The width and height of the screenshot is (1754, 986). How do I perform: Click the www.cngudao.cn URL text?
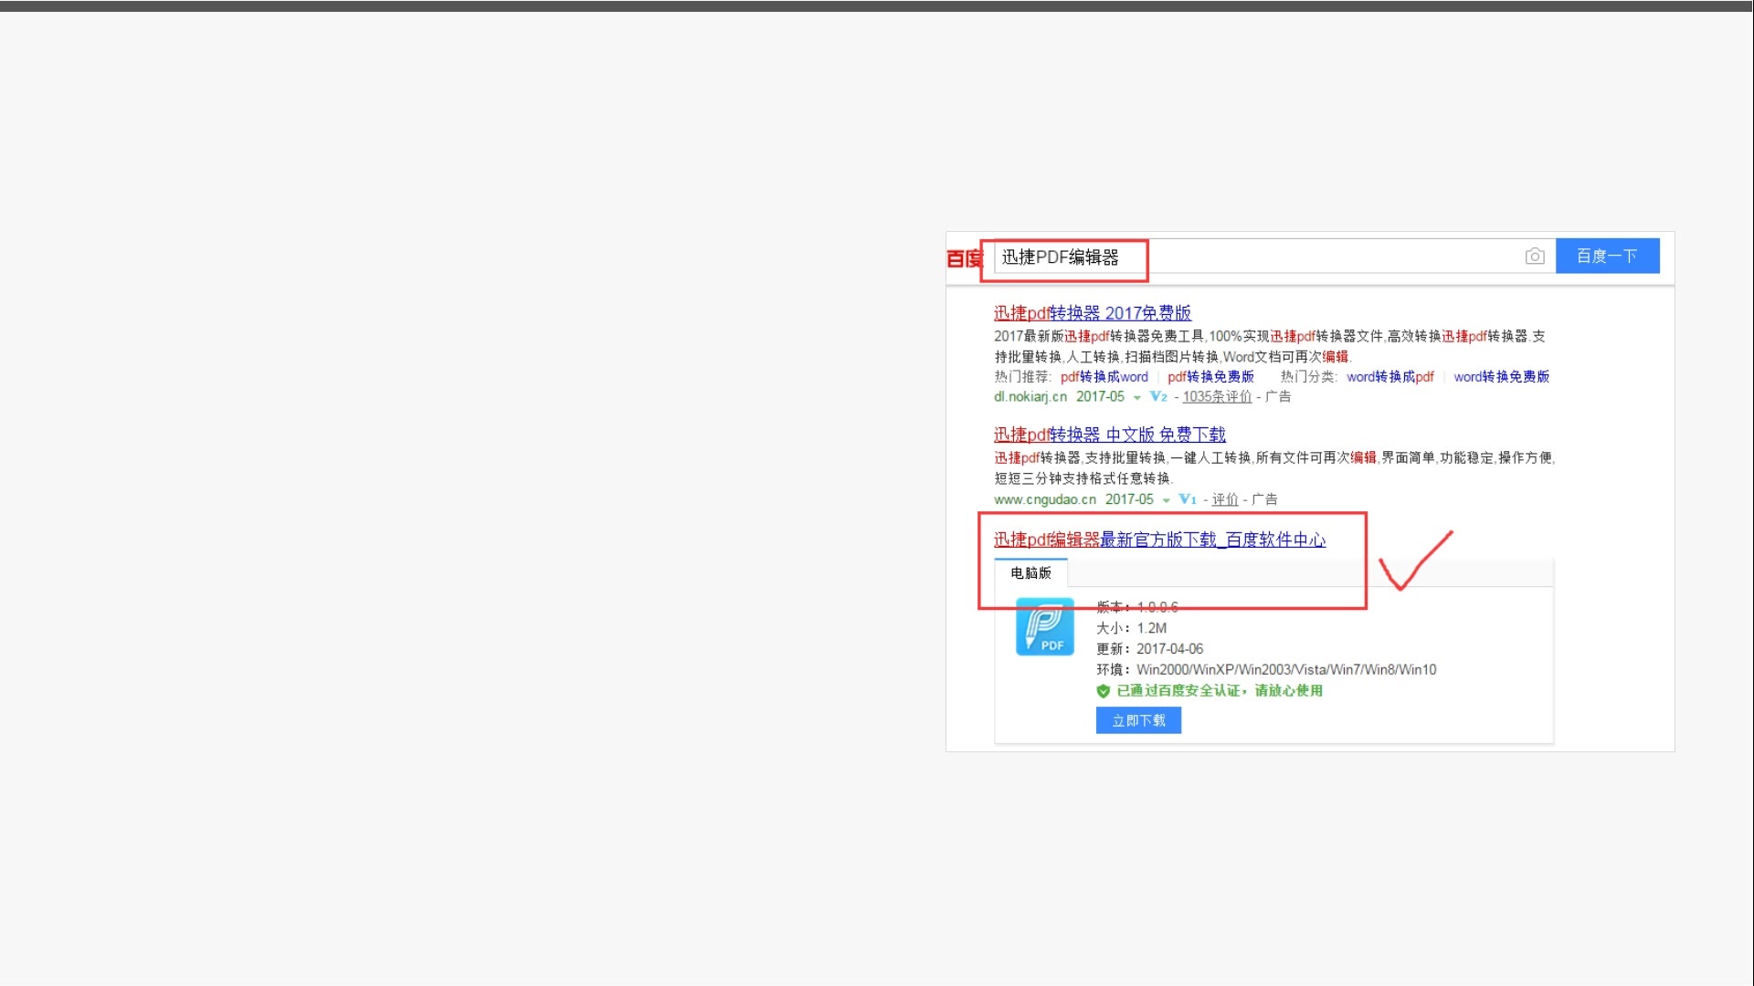click(1045, 499)
